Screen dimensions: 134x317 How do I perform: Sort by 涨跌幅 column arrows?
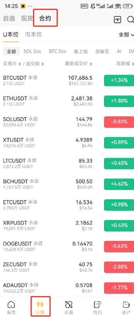click(132, 64)
